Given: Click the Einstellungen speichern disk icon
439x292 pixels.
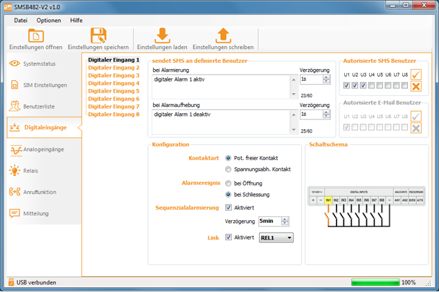Looking at the screenshot, I should [x=98, y=36].
